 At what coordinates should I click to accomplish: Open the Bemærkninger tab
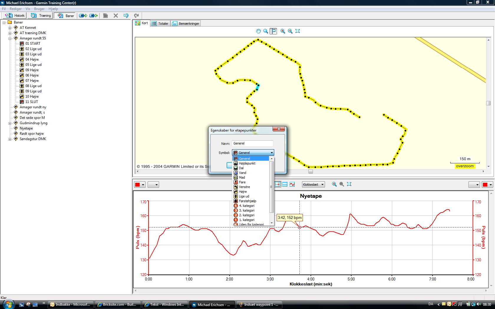[x=186, y=24]
